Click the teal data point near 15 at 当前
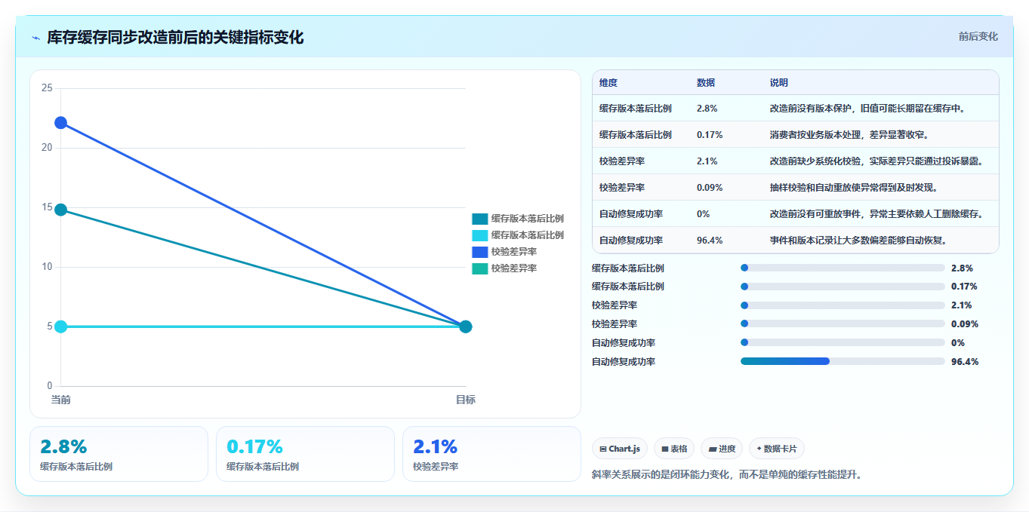Image resolution: width=1029 pixels, height=512 pixels. 60,210
